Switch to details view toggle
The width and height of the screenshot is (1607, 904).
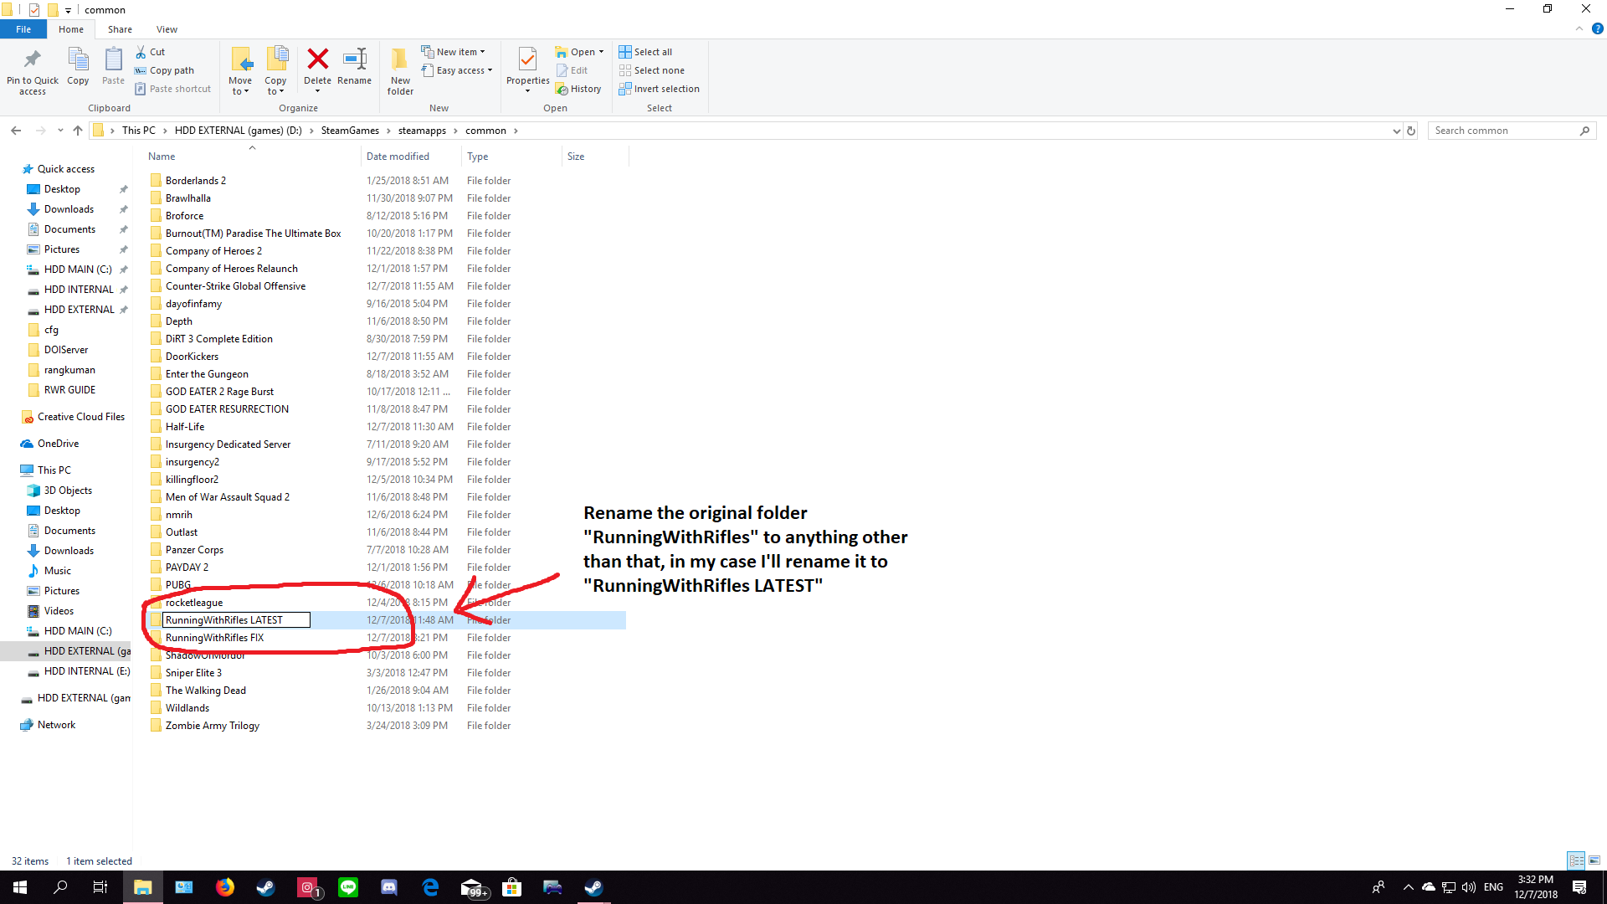point(1576,860)
